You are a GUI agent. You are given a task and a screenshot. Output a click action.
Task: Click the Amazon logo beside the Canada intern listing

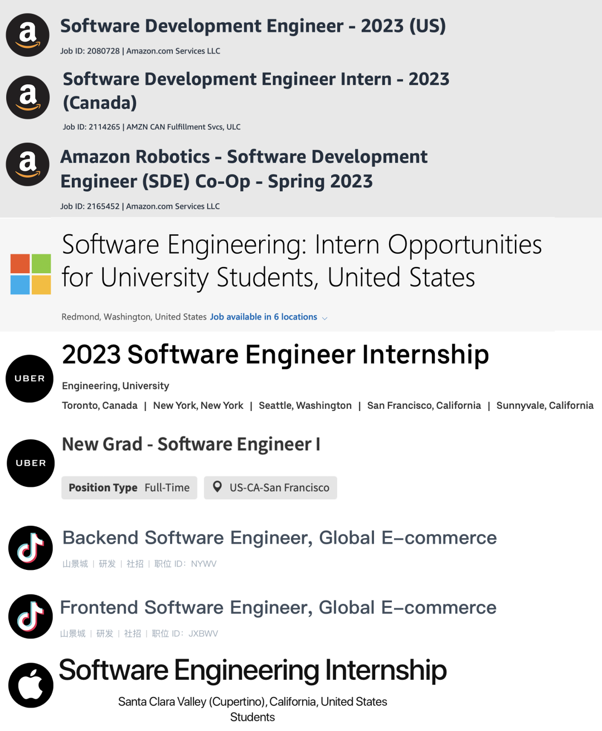pos(28,97)
